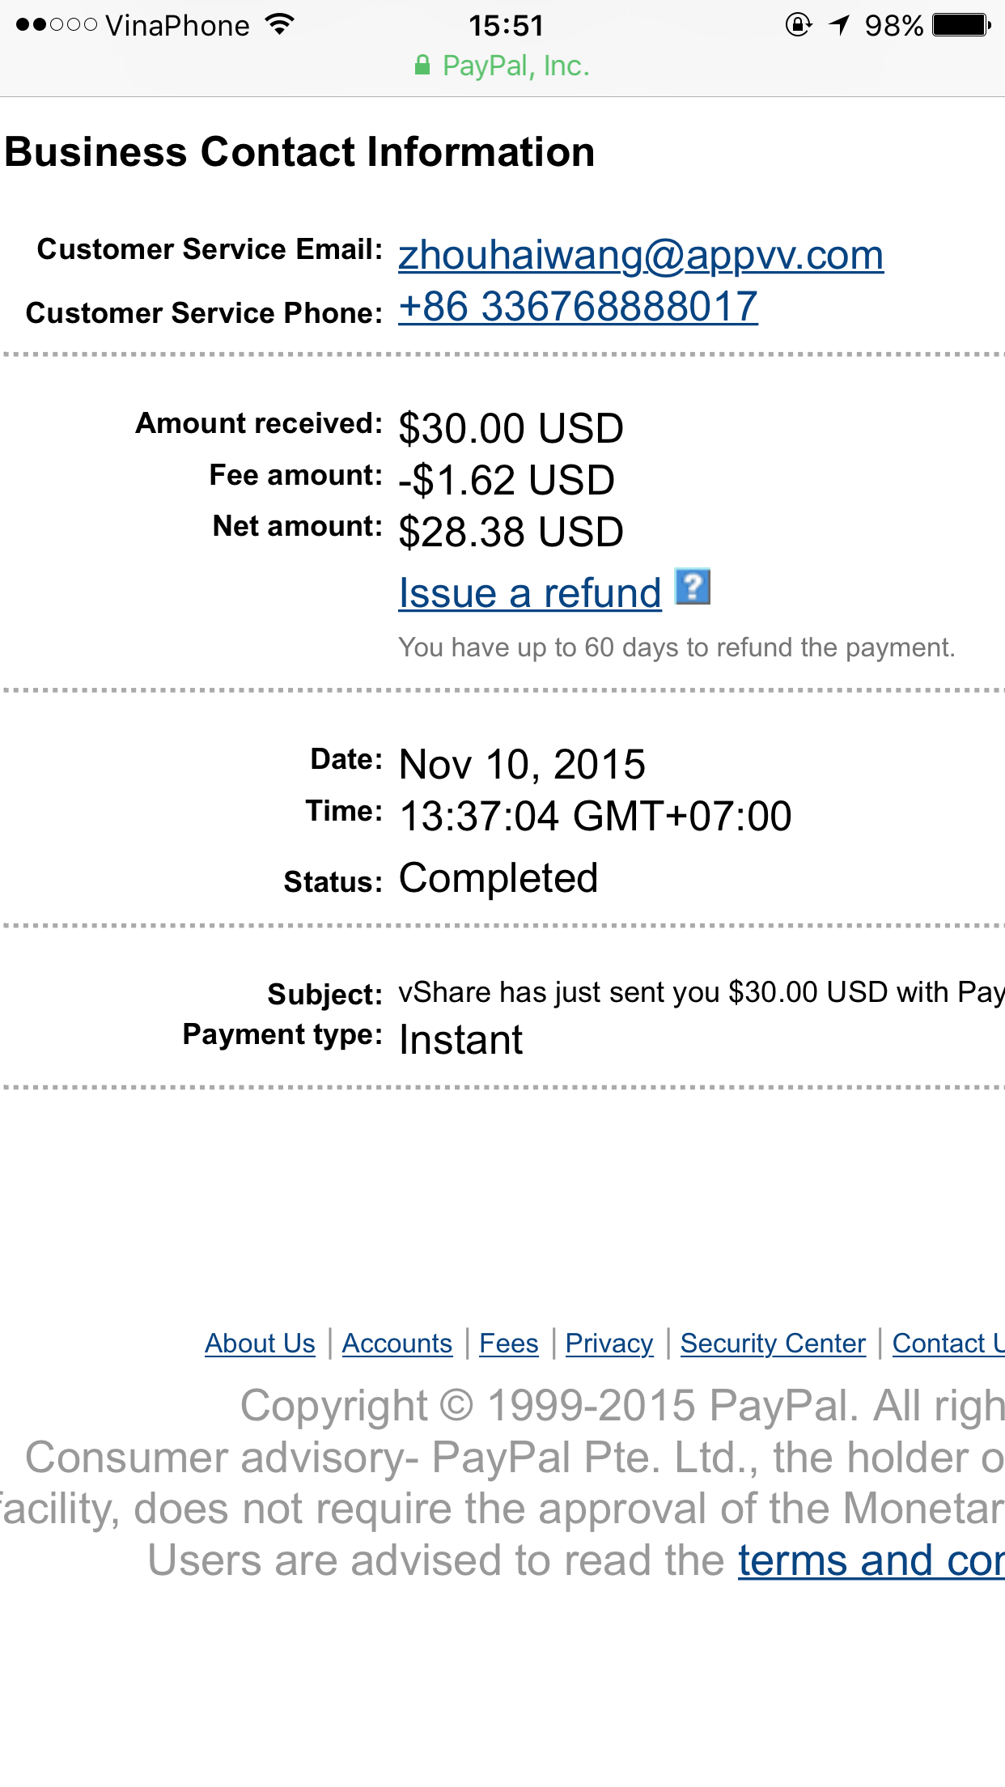This screenshot has height=1787, width=1005.
Task: Tap the PayPal, Inc. address bar title
Action: click(515, 66)
